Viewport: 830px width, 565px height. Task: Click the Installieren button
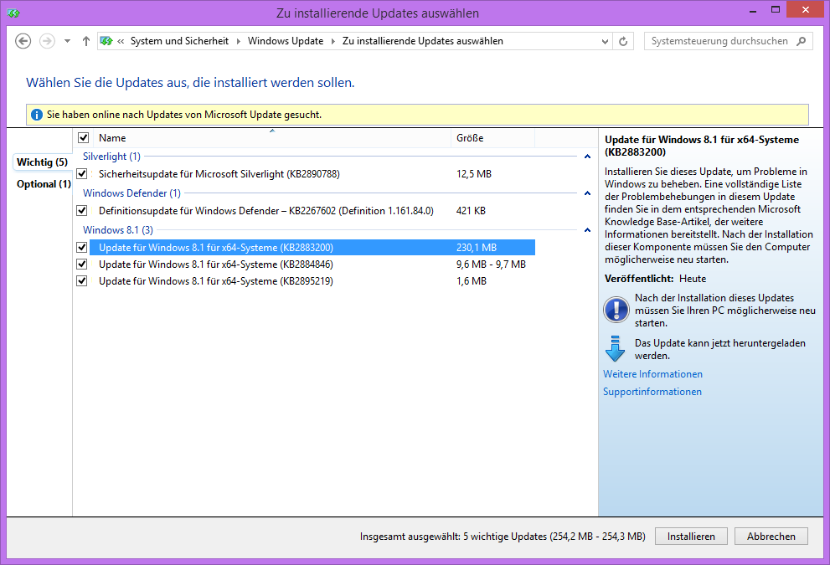(691, 536)
